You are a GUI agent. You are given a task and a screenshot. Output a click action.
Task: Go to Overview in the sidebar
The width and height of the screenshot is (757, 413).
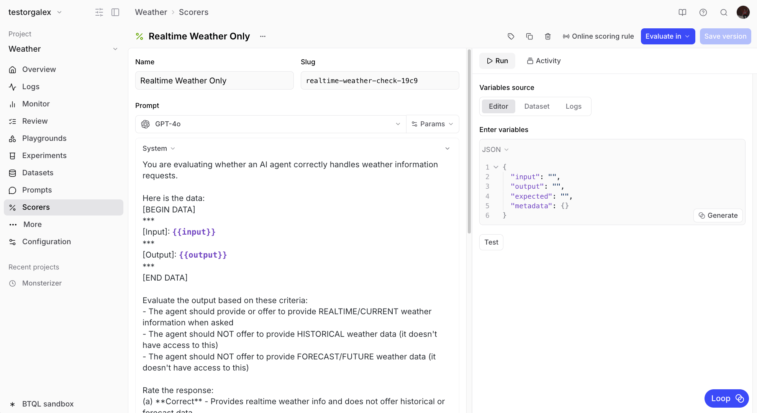tap(64, 69)
